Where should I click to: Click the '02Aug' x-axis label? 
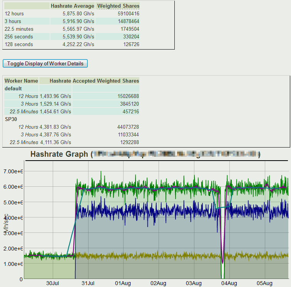click(158, 283)
